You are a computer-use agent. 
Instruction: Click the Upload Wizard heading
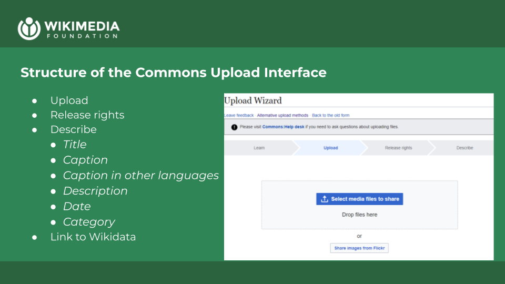(253, 100)
